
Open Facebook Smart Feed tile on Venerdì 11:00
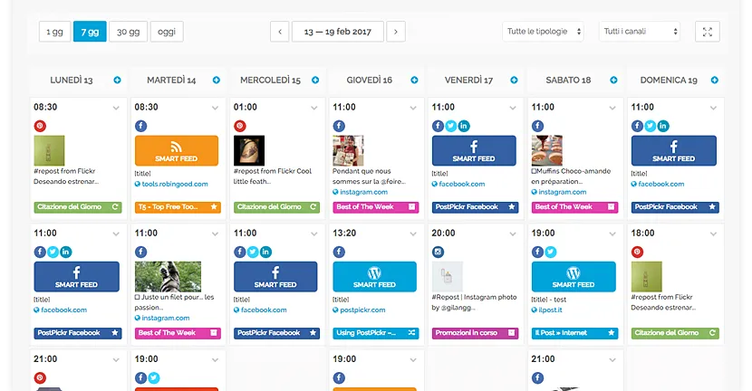[474, 150]
